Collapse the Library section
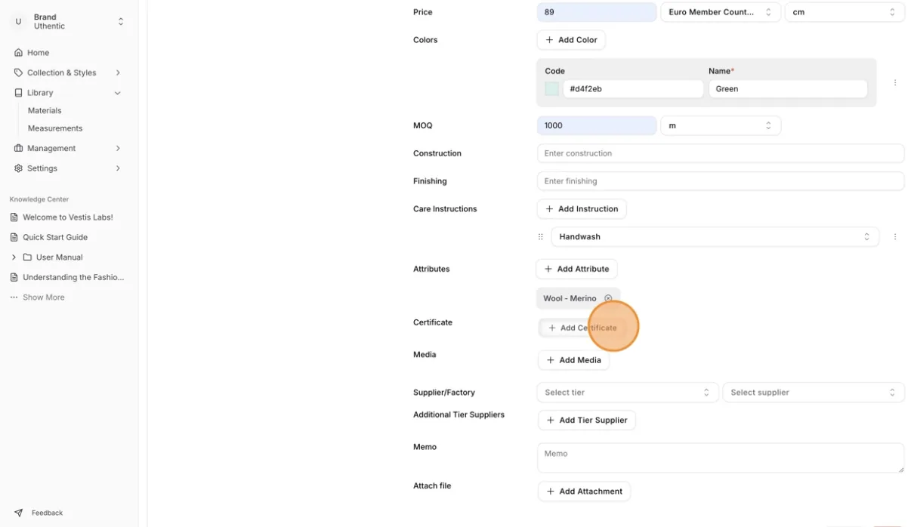 pyautogui.click(x=118, y=93)
